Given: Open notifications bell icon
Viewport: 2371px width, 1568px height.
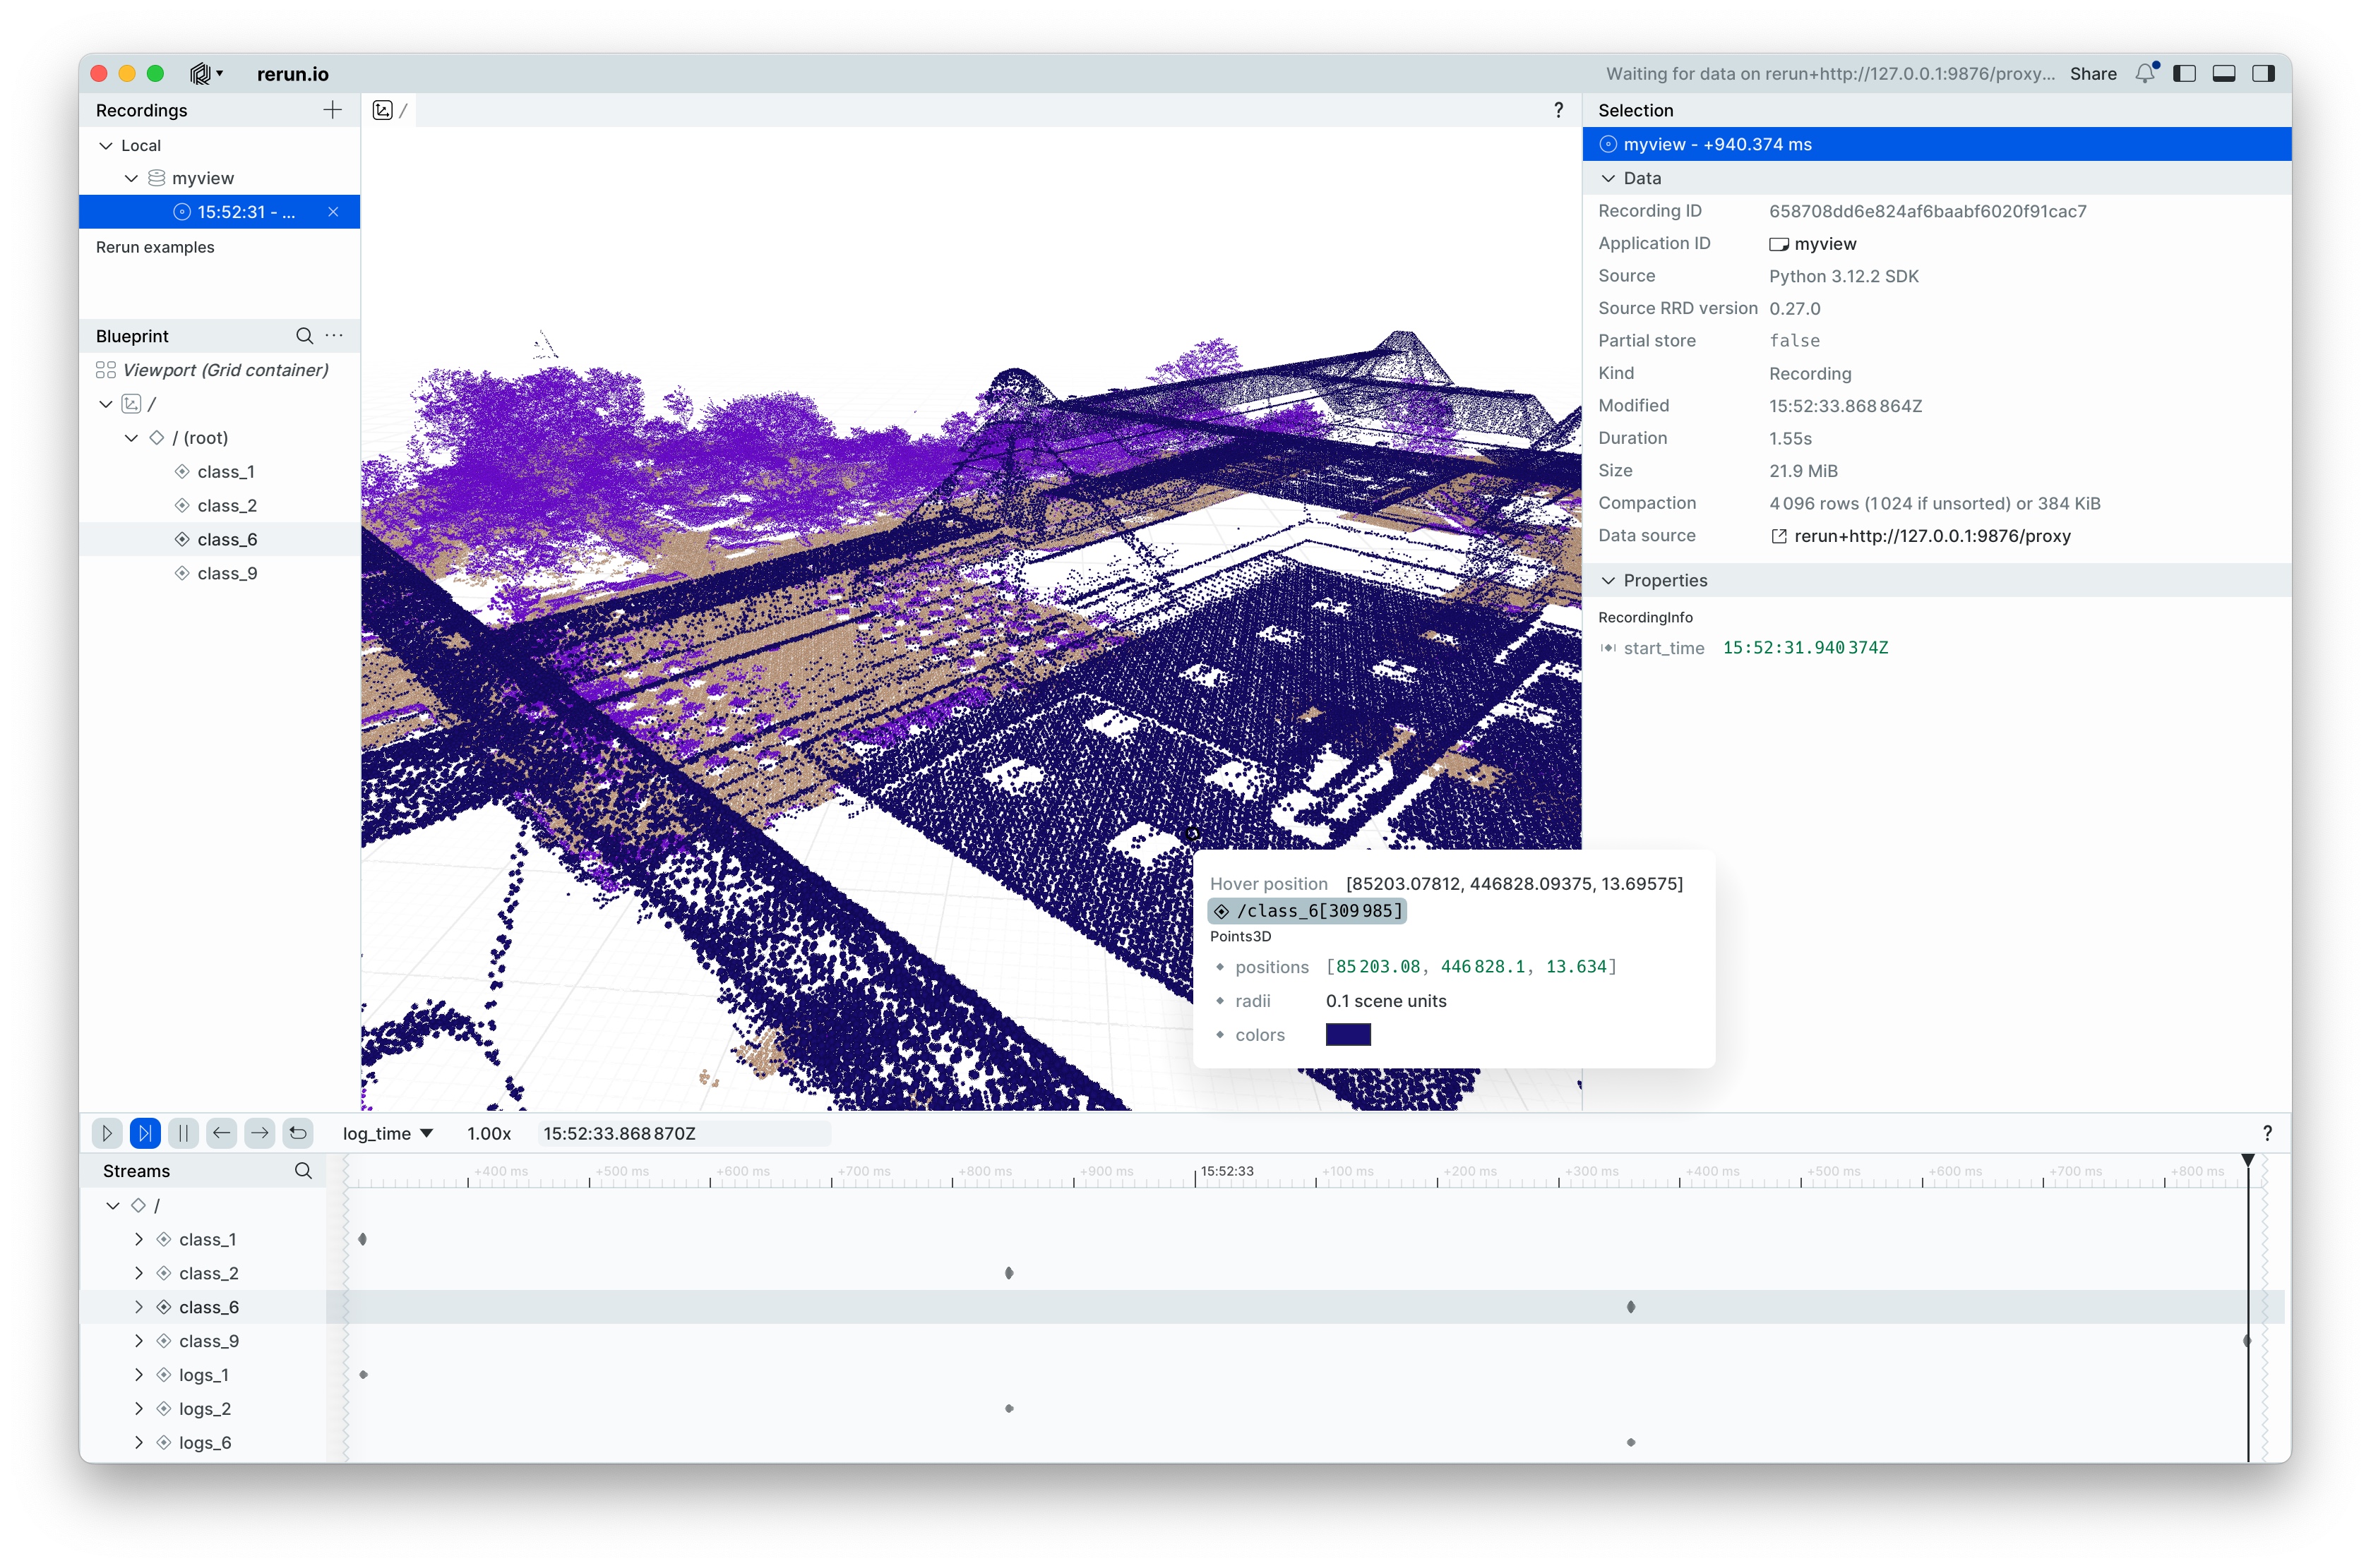Looking at the screenshot, I should coord(2144,74).
